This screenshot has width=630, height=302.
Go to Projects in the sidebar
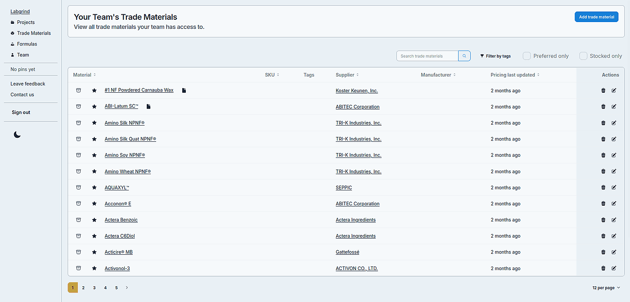click(26, 23)
